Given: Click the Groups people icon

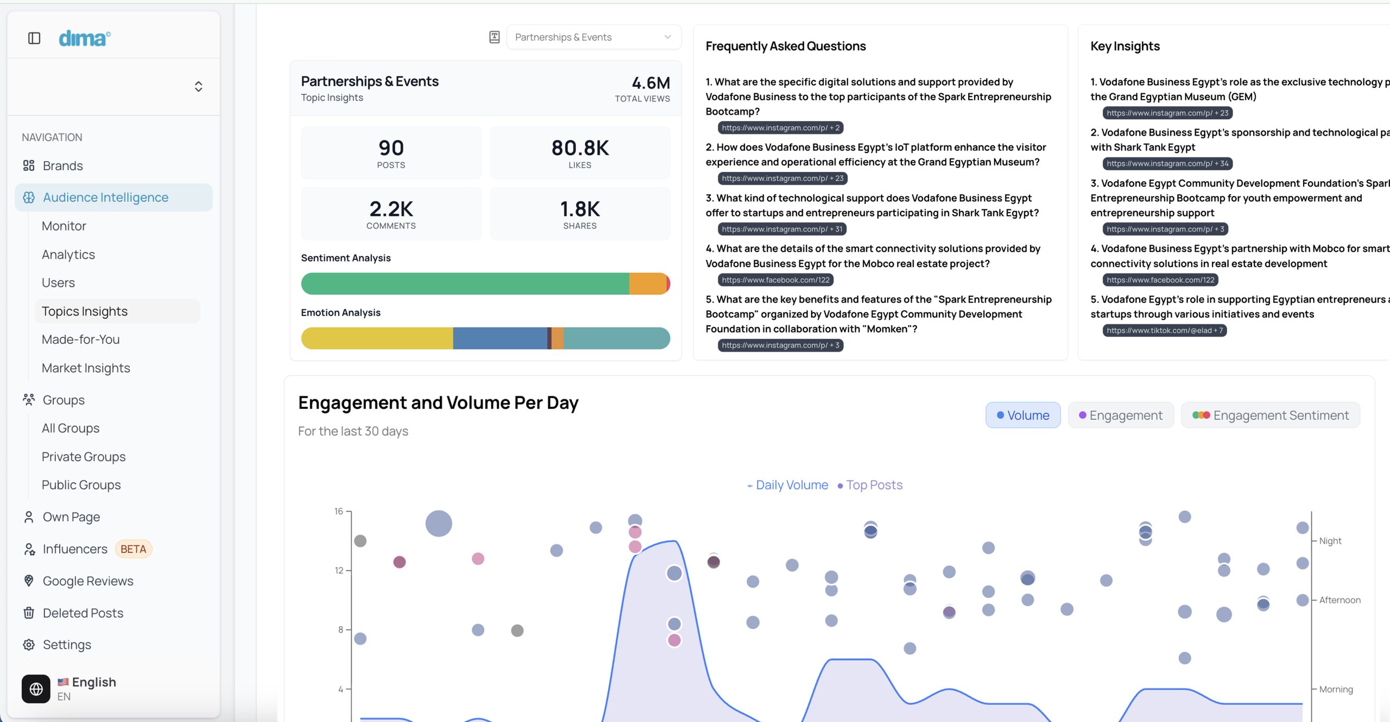Looking at the screenshot, I should [x=29, y=400].
